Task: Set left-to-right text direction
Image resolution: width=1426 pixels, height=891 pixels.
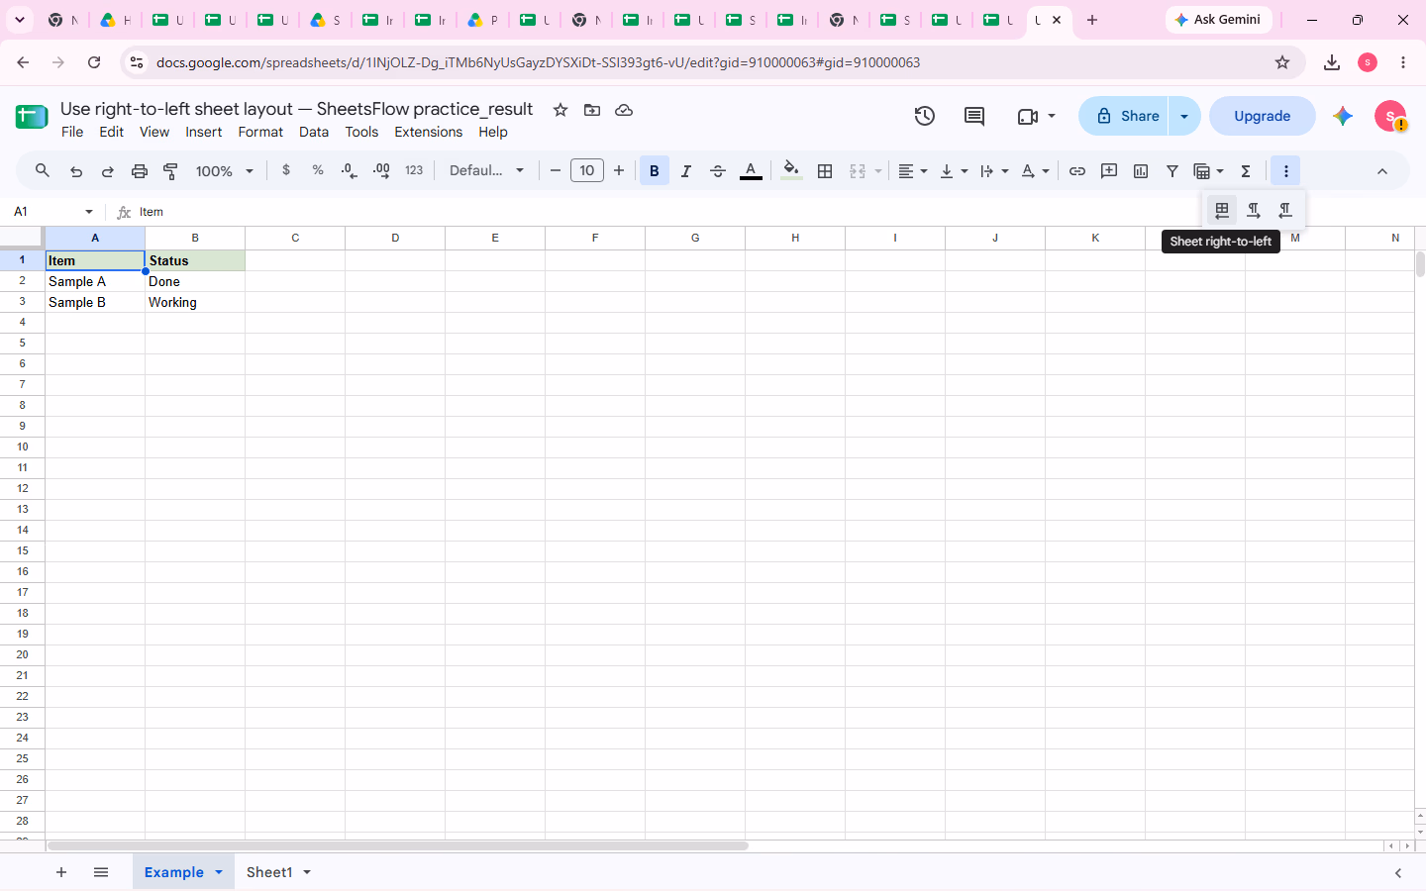Action: click(1254, 210)
